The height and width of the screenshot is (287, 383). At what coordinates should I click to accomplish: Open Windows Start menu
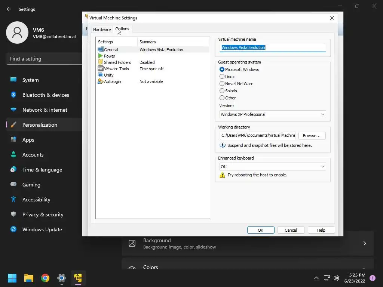(x=12, y=278)
